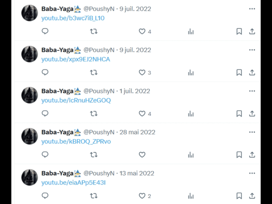Like the tweet linking youtu.be/b3wc7iB_L10
The image size is (272, 204).
pyautogui.click(x=142, y=31)
